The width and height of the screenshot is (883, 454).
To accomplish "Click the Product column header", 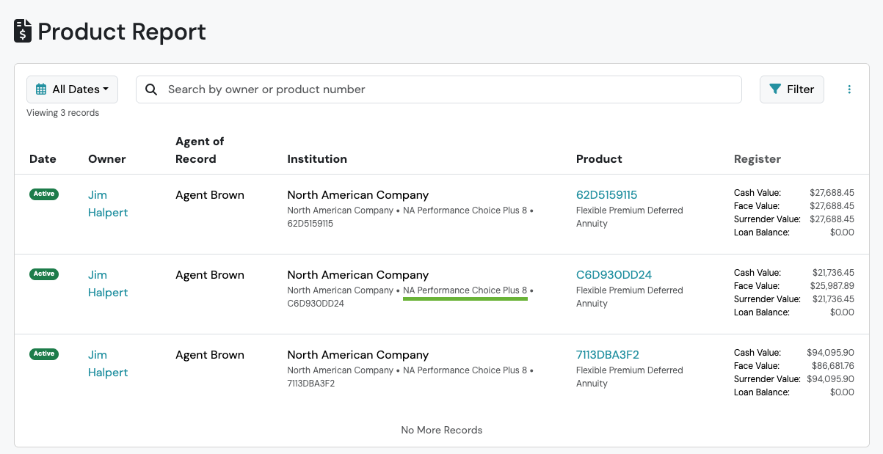I will [599, 159].
